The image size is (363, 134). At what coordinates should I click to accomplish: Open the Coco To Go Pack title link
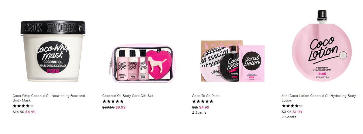pos(206,96)
